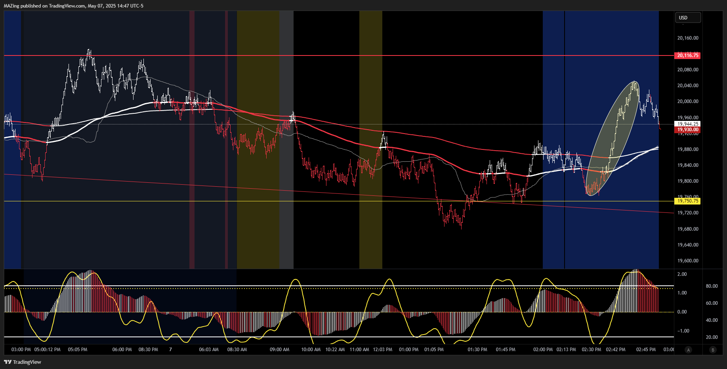Click the 02:30 PM time label
Image resolution: width=727 pixels, height=369 pixels.
(592, 350)
